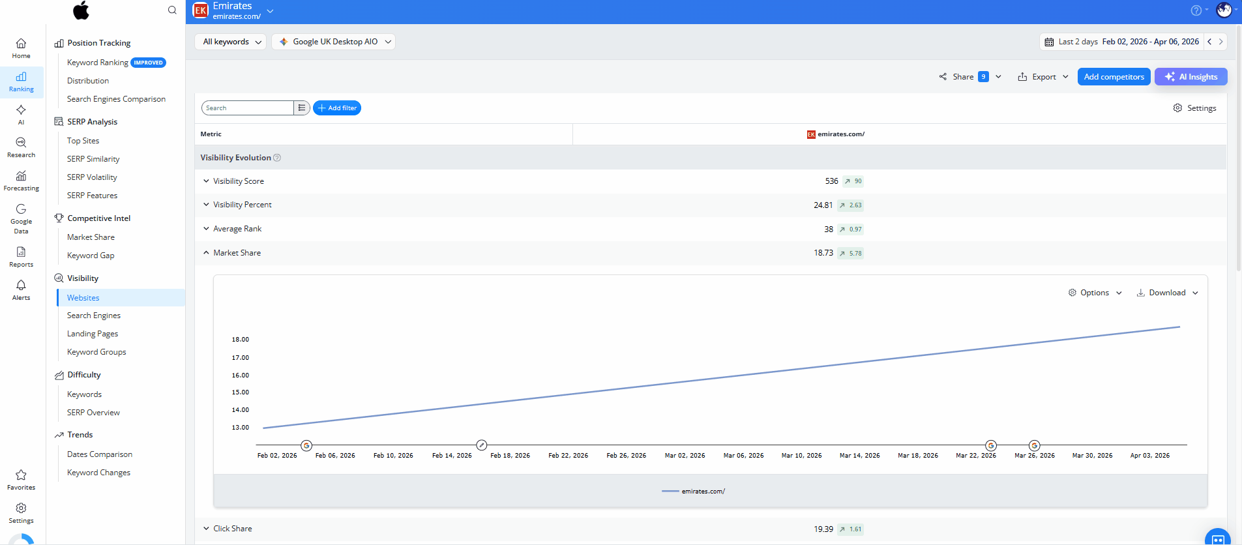Screen dimensions: 1242x545
Task: Click AI Insights button
Action: [1191, 77]
